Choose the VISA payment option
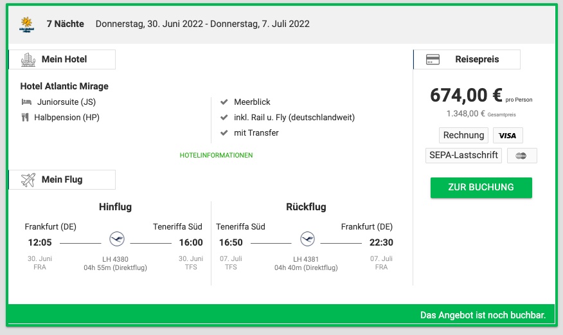The image size is (563, 335). click(508, 136)
